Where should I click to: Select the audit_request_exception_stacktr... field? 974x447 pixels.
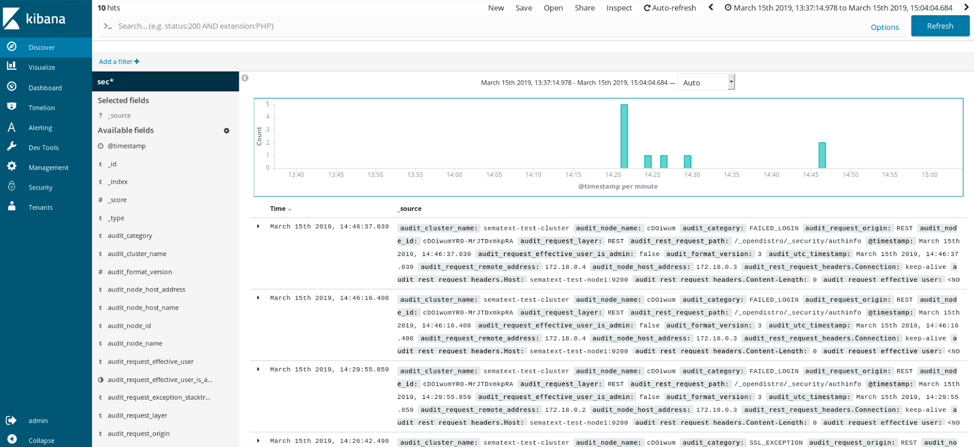pos(158,398)
